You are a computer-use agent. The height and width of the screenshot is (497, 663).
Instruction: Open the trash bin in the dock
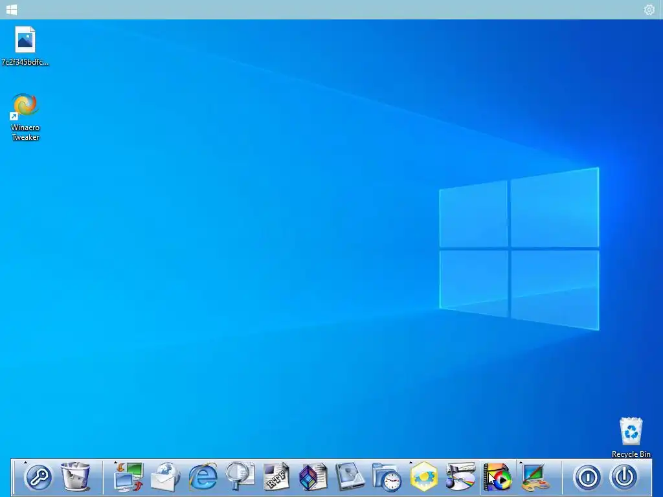click(76, 477)
